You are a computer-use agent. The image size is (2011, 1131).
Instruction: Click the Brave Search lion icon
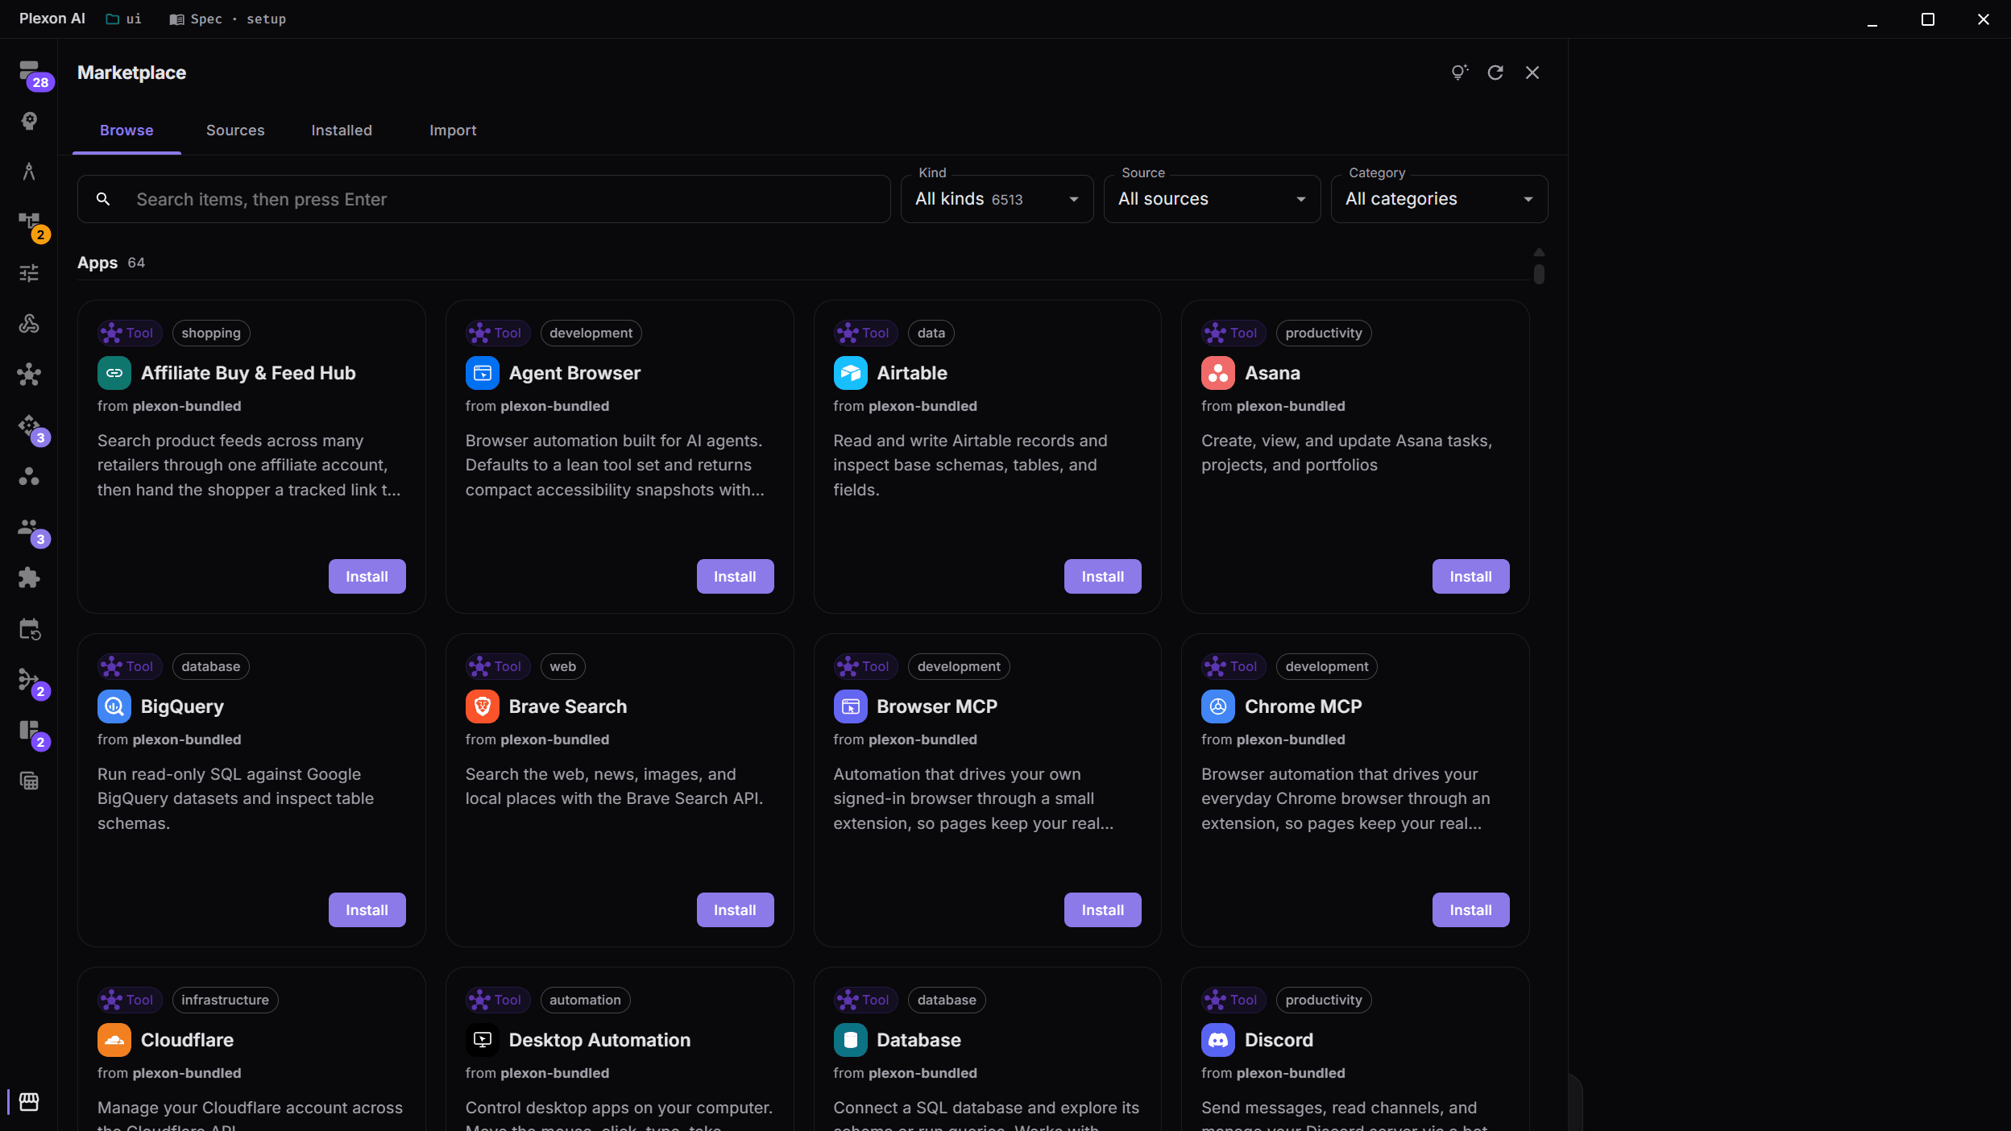(482, 706)
